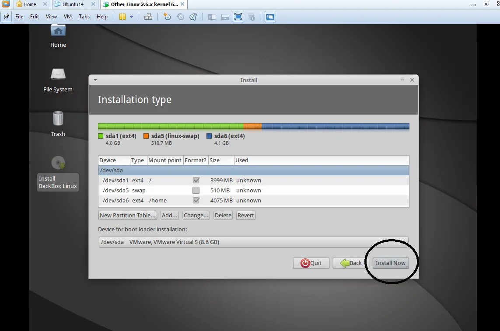Launch Install BackBox Linux desktop icon

pos(58,173)
